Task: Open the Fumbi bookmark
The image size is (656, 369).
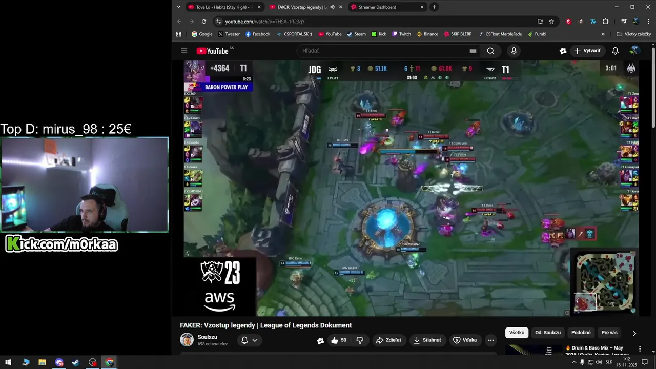Action: click(537, 34)
